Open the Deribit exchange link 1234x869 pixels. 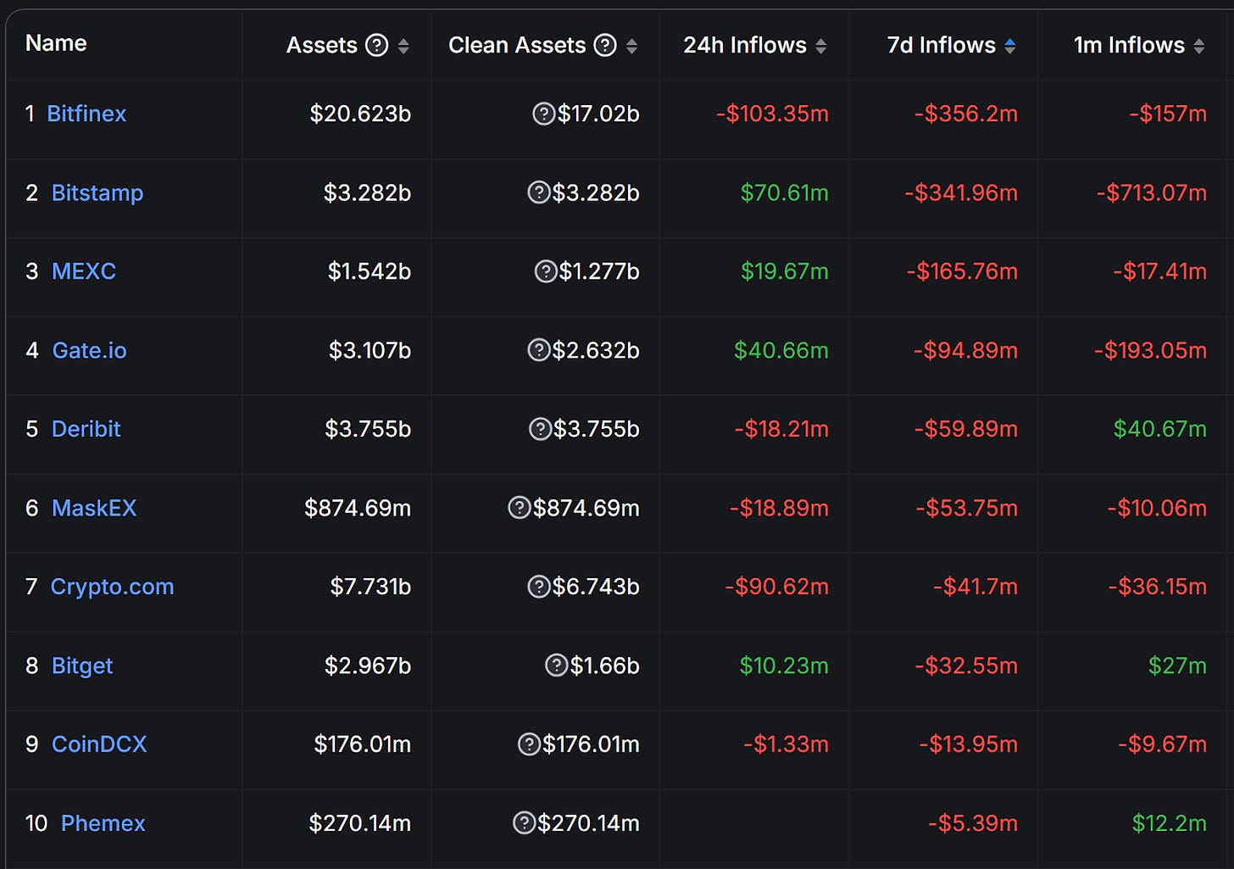tap(86, 429)
